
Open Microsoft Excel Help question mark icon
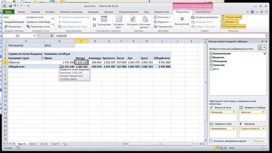click(x=252, y=12)
